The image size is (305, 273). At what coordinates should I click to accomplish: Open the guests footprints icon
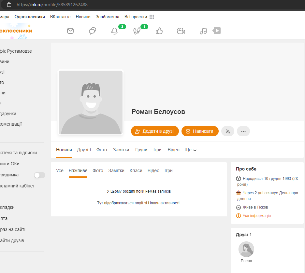tap(137, 31)
